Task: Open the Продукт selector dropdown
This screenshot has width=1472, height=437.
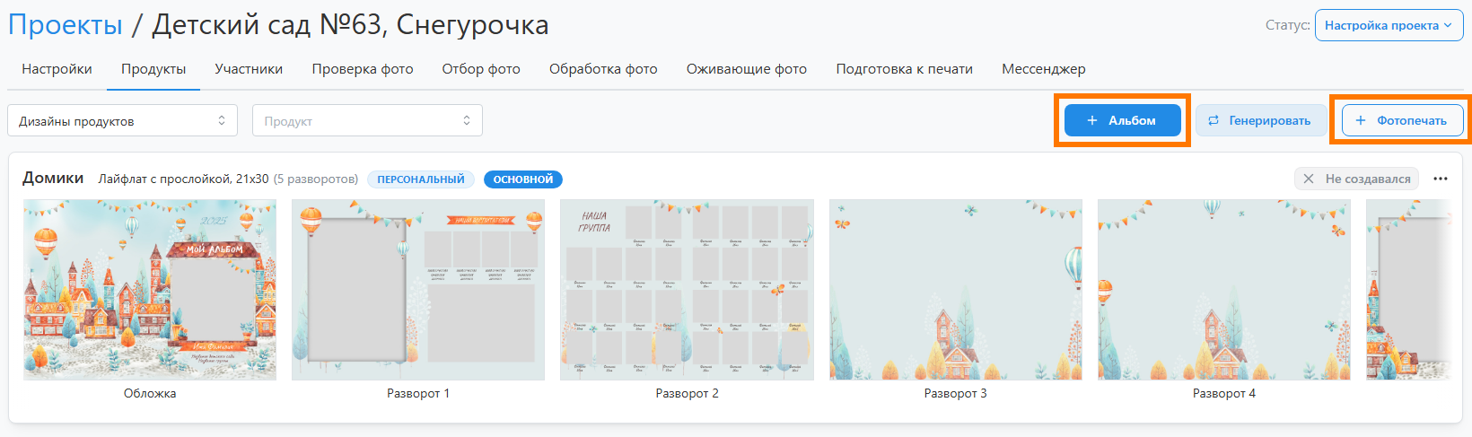Action: (367, 121)
